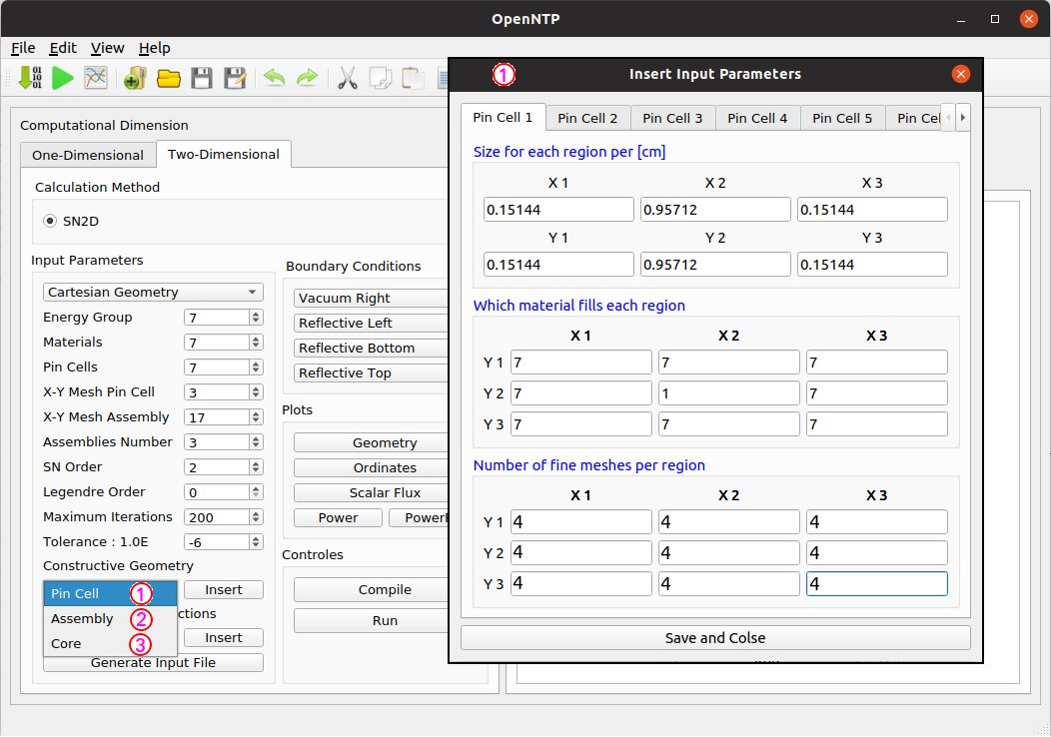
Task: Select the Pin Cell 1 tab
Action: (503, 117)
